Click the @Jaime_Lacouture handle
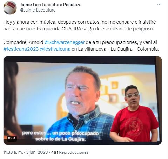This screenshot has height=159, width=168. click(38, 10)
